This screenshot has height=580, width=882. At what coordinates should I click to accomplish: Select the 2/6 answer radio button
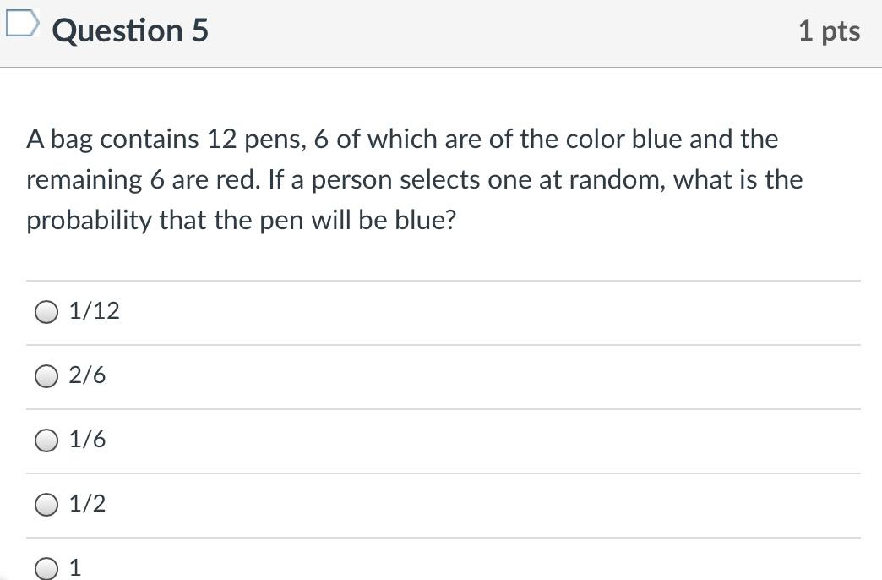(46, 375)
